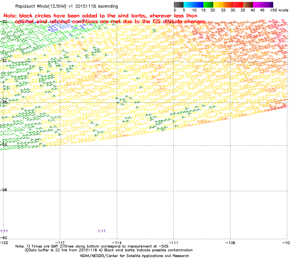The height and width of the screenshot is (262, 290).
Task: Click the '-60' latitude axis label
Action: [4, 238]
